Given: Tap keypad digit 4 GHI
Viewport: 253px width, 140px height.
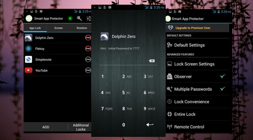Looking at the screenshot, I should pyautogui.click(x=106, y=93).
